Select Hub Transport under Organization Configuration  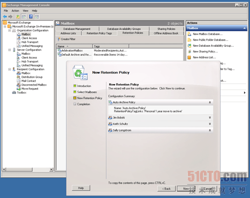pos(30,42)
